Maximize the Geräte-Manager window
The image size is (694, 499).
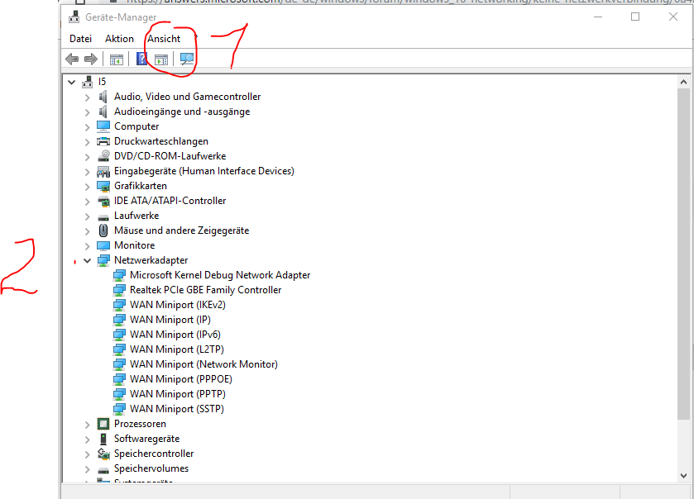pos(635,17)
